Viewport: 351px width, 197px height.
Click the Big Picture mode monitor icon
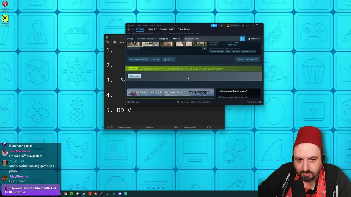click(x=247, y=25)
